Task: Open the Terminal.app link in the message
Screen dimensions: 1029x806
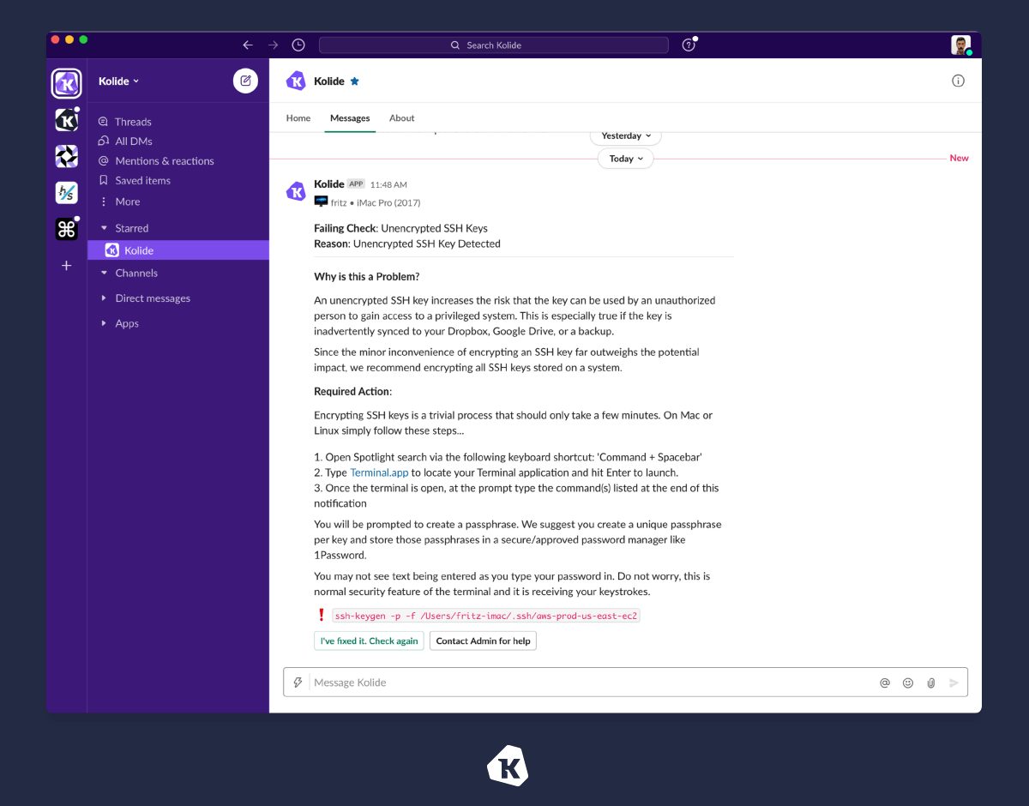Action: (x=379, y=472)
